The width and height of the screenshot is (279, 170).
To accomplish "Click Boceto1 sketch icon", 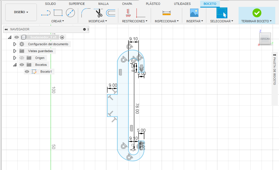I will [x=34, y=72].
